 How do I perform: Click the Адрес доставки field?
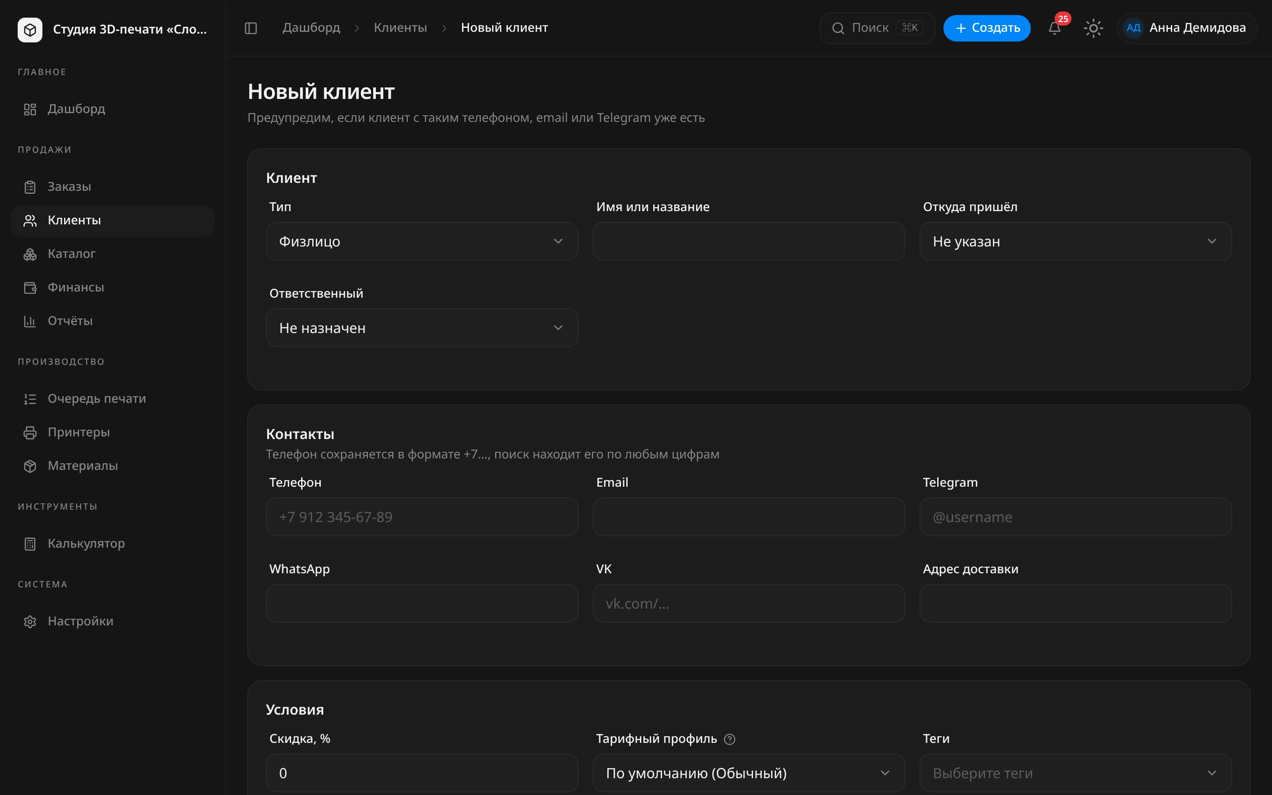pyautogui.click(x=1075, y=603)
